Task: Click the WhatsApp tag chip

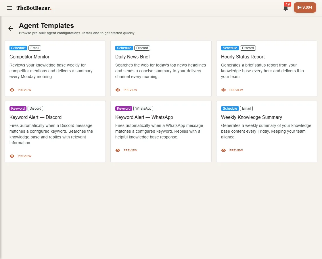Action: pos(143,108)
